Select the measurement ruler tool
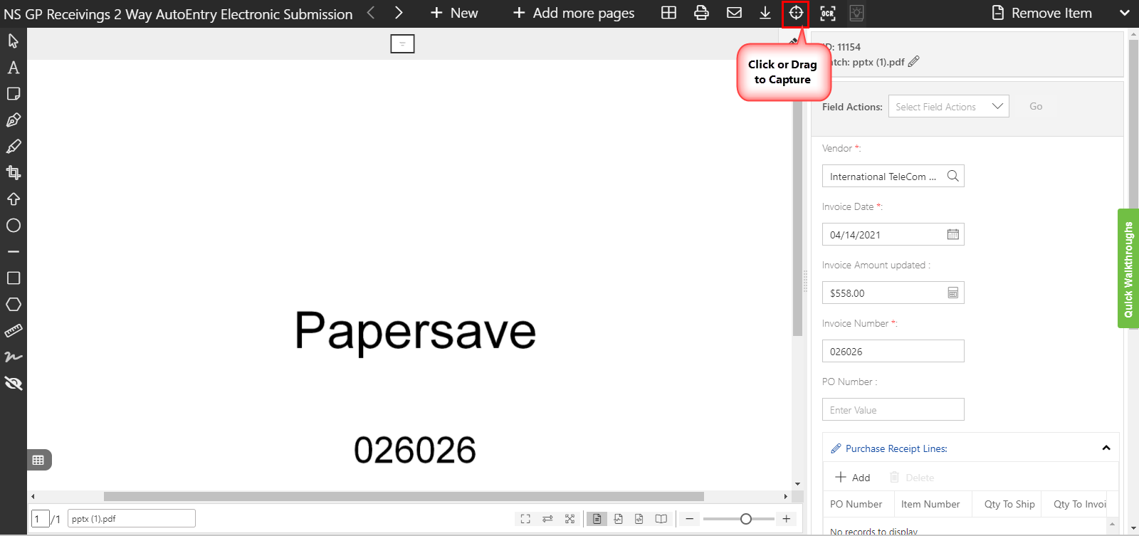The height and width of the screenshot is (536, 1139). pyautogui.click(x=13, y=331)
